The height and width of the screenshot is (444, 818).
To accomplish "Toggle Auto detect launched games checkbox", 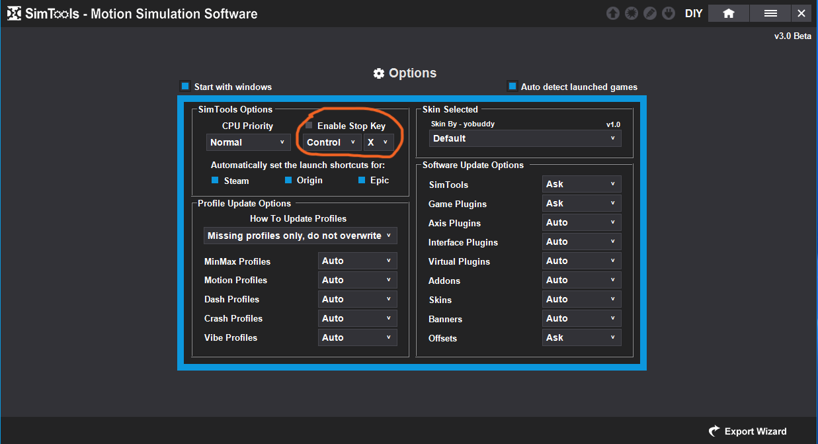I will (512, 87).
